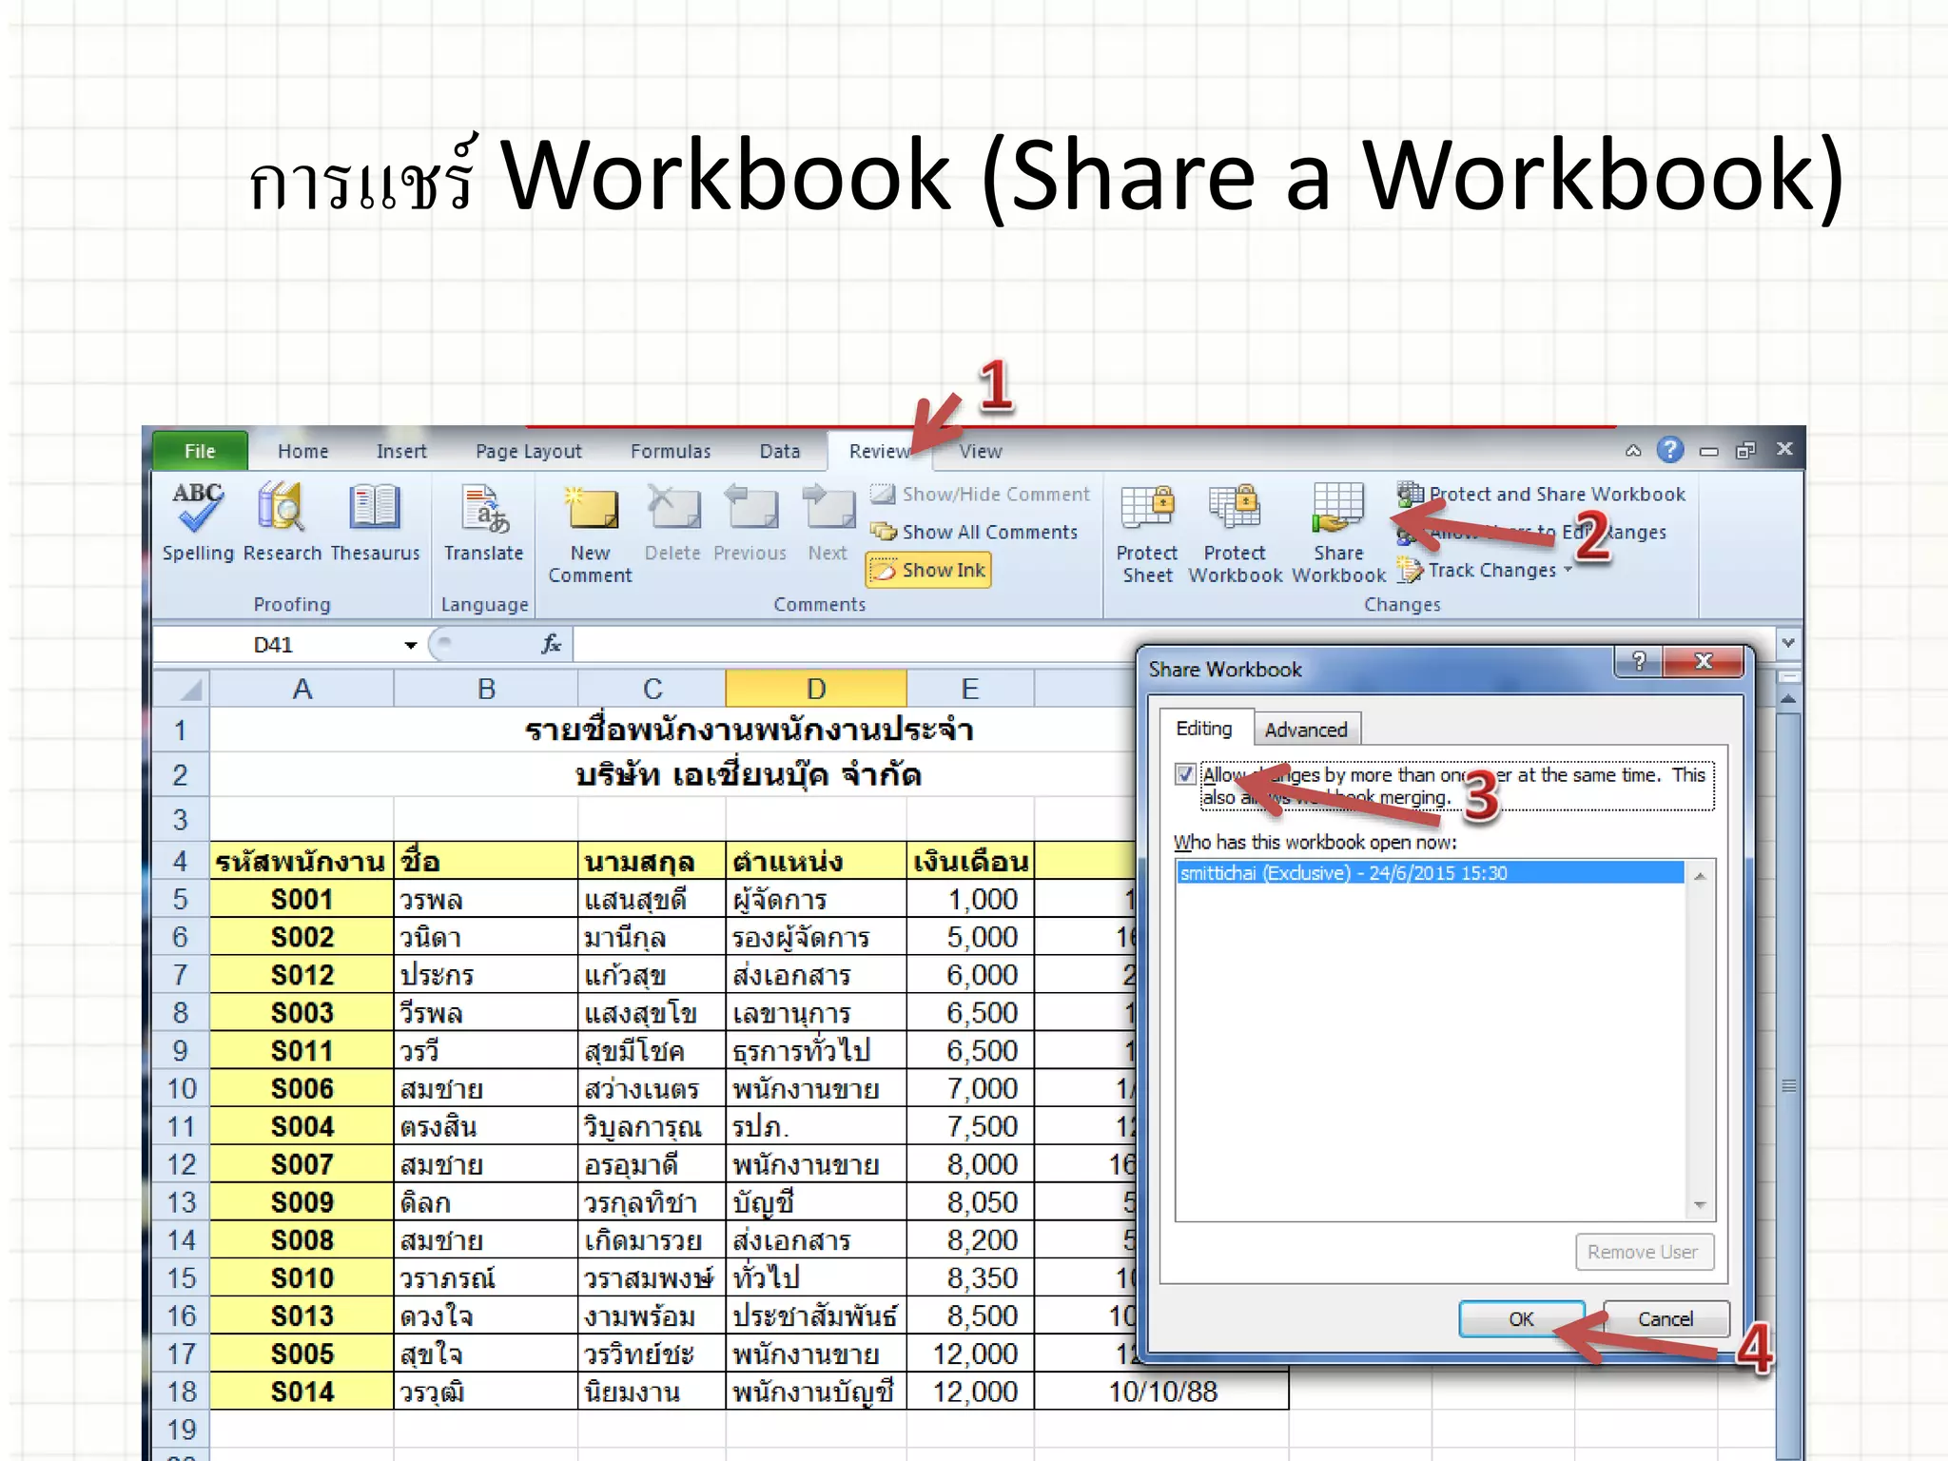
Task: Click the รหัสพนักงาน header cell
Action: click(x=302, y=861)
